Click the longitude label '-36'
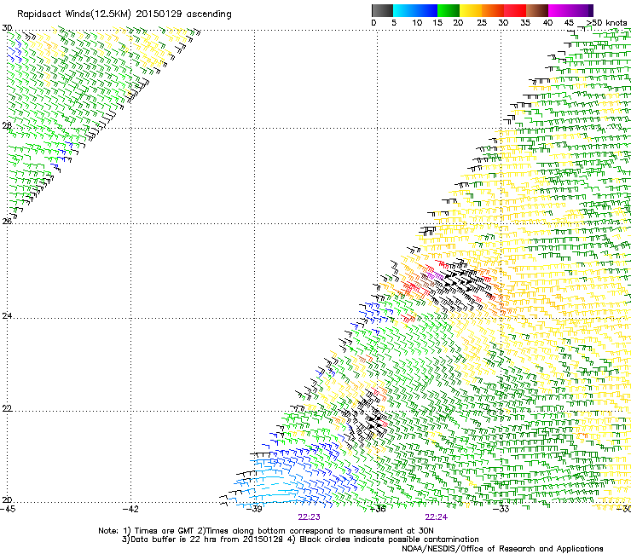 tap(378, 509)
